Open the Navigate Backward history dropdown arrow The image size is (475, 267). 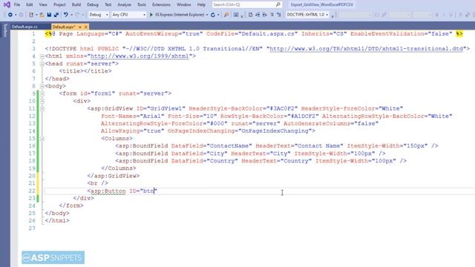16,15
